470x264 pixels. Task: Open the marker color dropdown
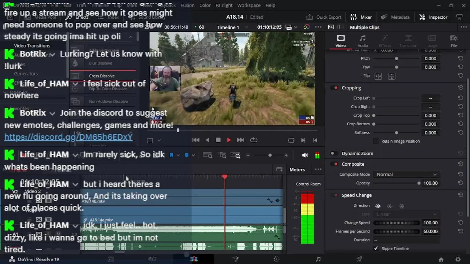pos(193,155)
